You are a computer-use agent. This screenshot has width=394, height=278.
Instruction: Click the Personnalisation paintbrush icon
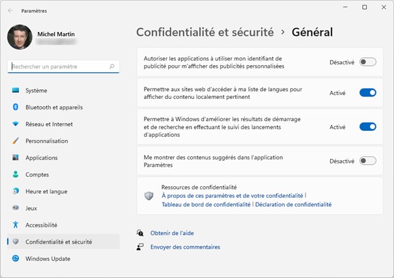point(16,141)
